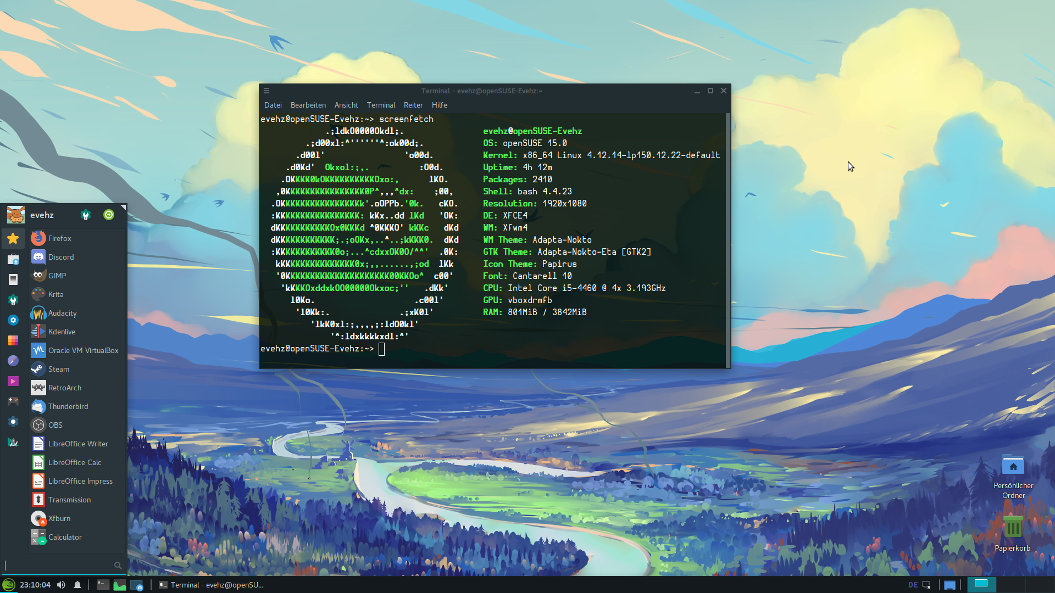
Task: Open LibreOffice Calc
Action: click(77, 462)
